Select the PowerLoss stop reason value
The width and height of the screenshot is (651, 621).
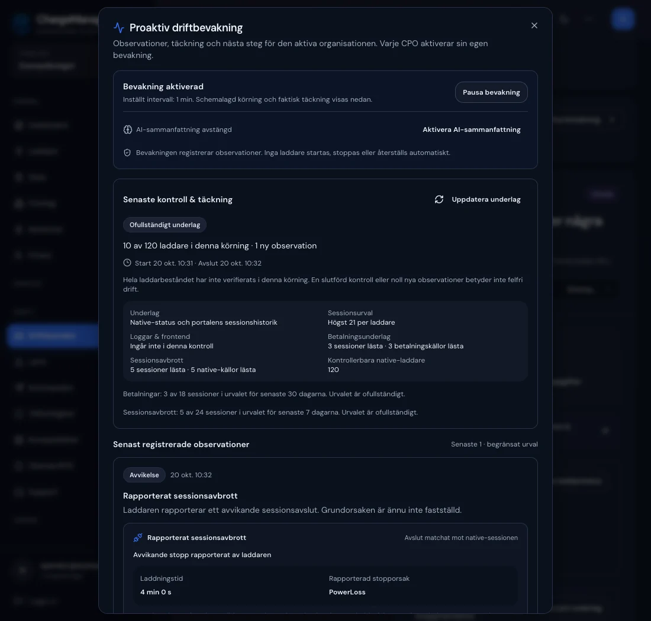pos(347,592)
